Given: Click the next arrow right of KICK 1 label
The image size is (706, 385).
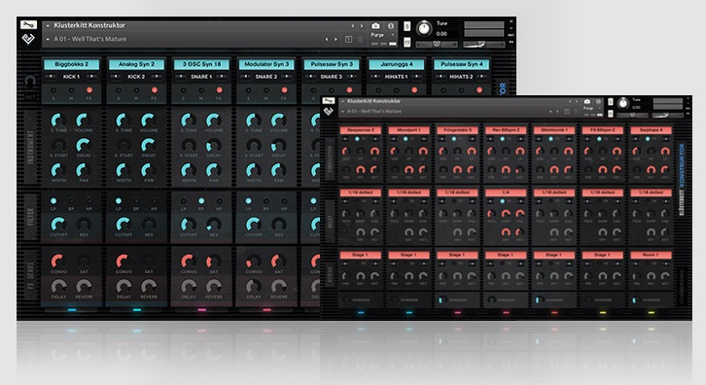Looking at the screenshot, I should pos(92,77).
